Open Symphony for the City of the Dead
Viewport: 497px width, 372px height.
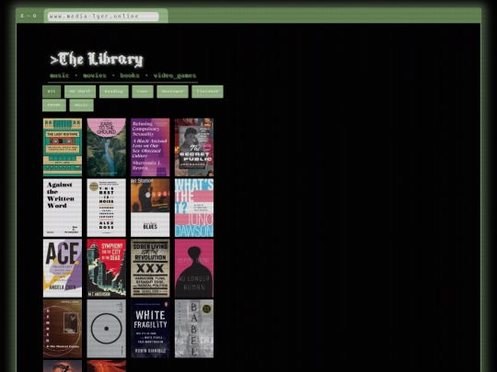coord(107,268)
